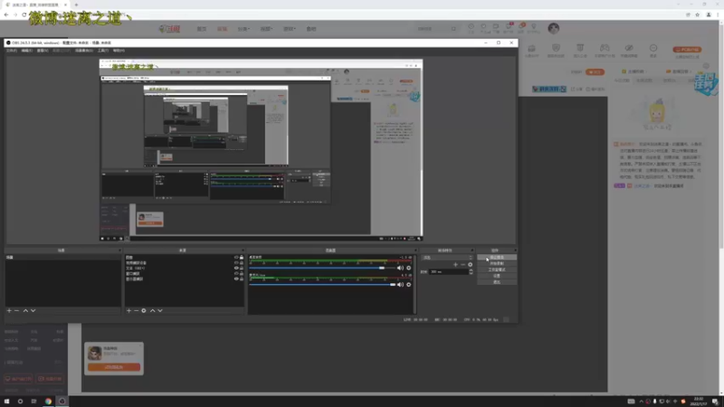Open the OBS Edit menu
The height and width of the screenshot is (407, 724).
click(x=27, y=51)
